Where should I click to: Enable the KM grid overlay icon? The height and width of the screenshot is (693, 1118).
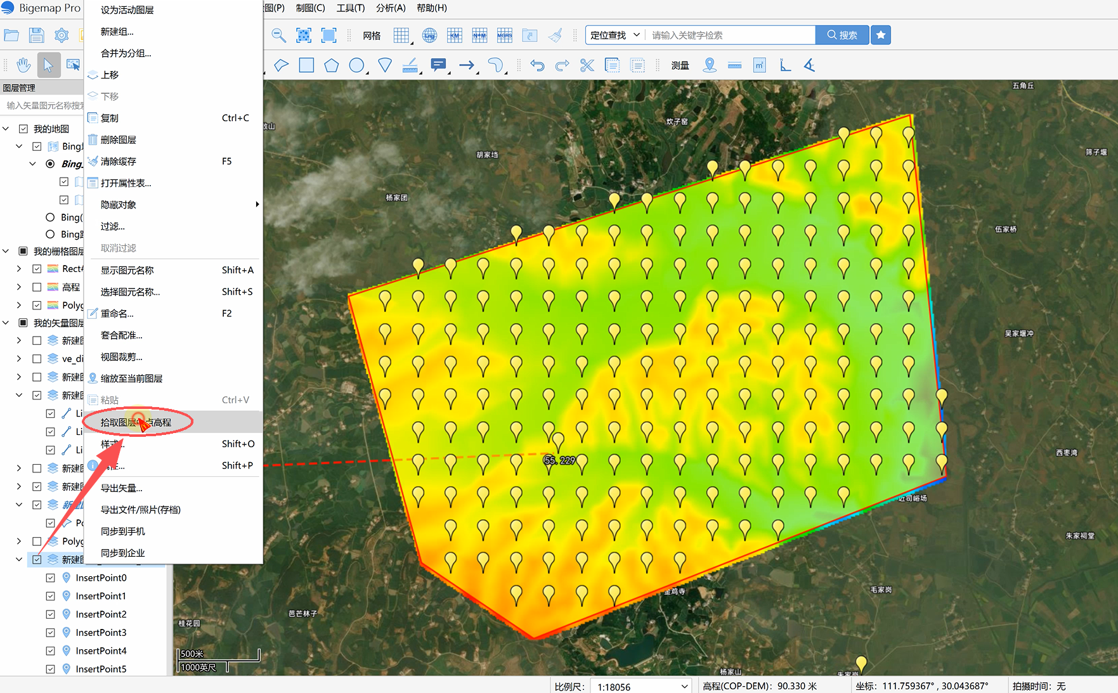(x=455, y=36)
